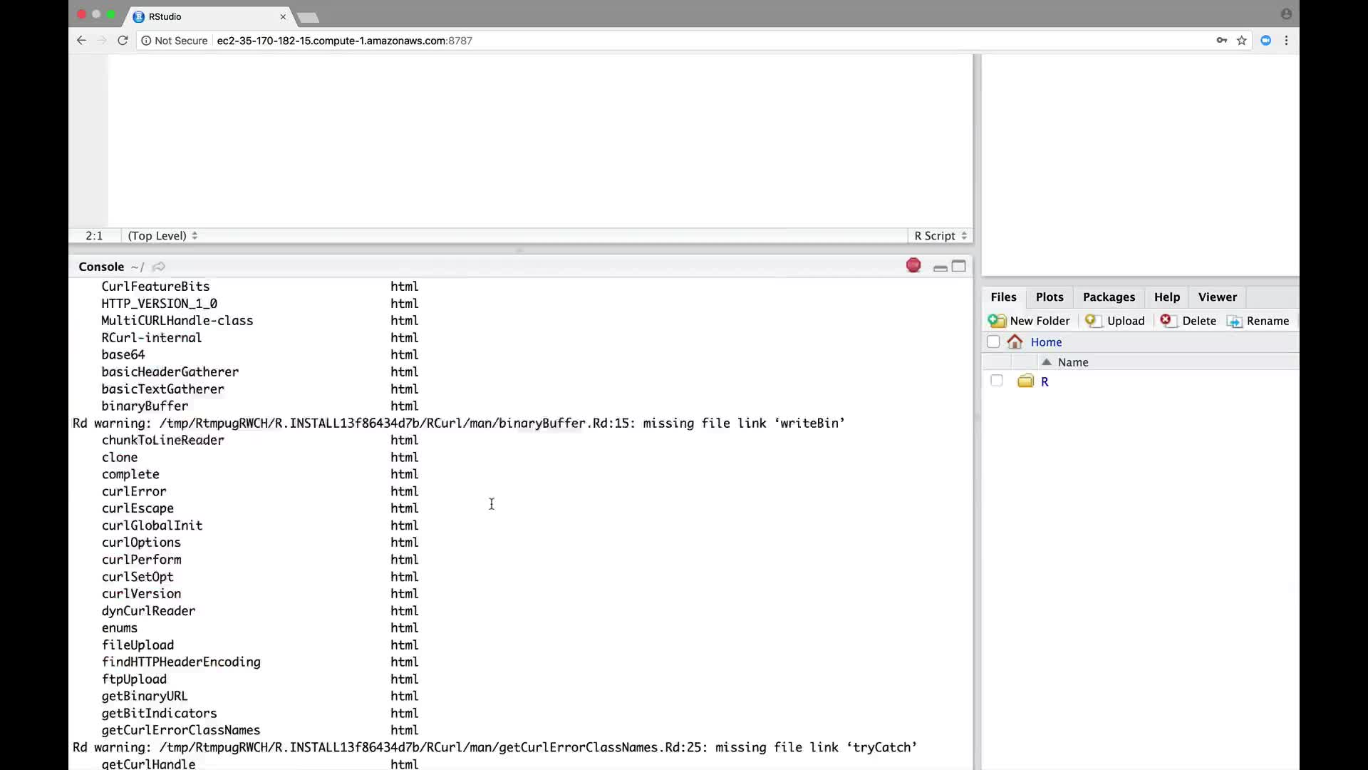Click the Home directory icon

point(1015,342)
